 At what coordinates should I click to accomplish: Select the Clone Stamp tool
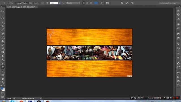(x=3, y=41)
